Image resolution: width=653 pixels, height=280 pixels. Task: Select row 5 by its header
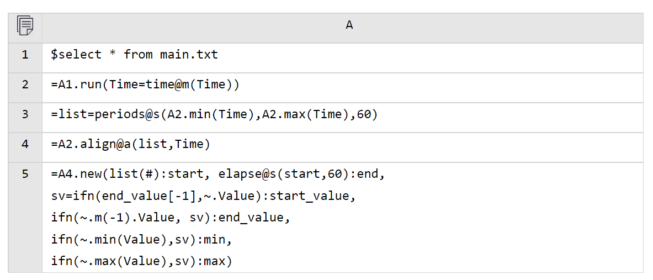25,174
